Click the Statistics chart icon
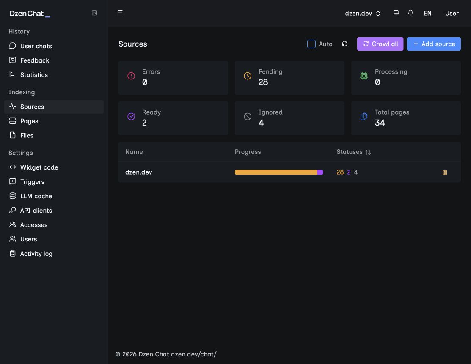Viewport: 471px width, 364px height. pos(13,75)
